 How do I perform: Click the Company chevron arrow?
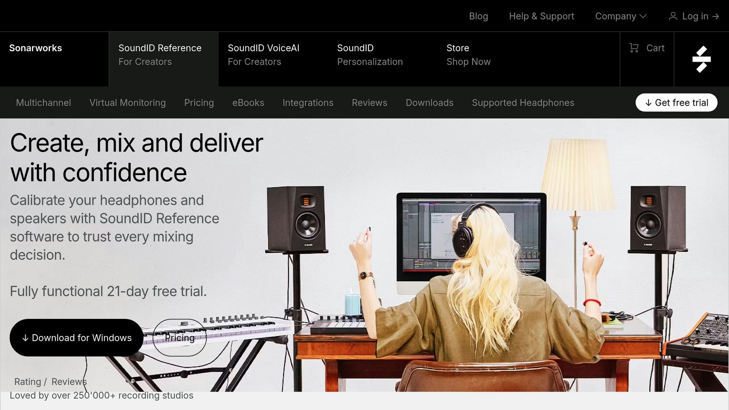[643, 16]
